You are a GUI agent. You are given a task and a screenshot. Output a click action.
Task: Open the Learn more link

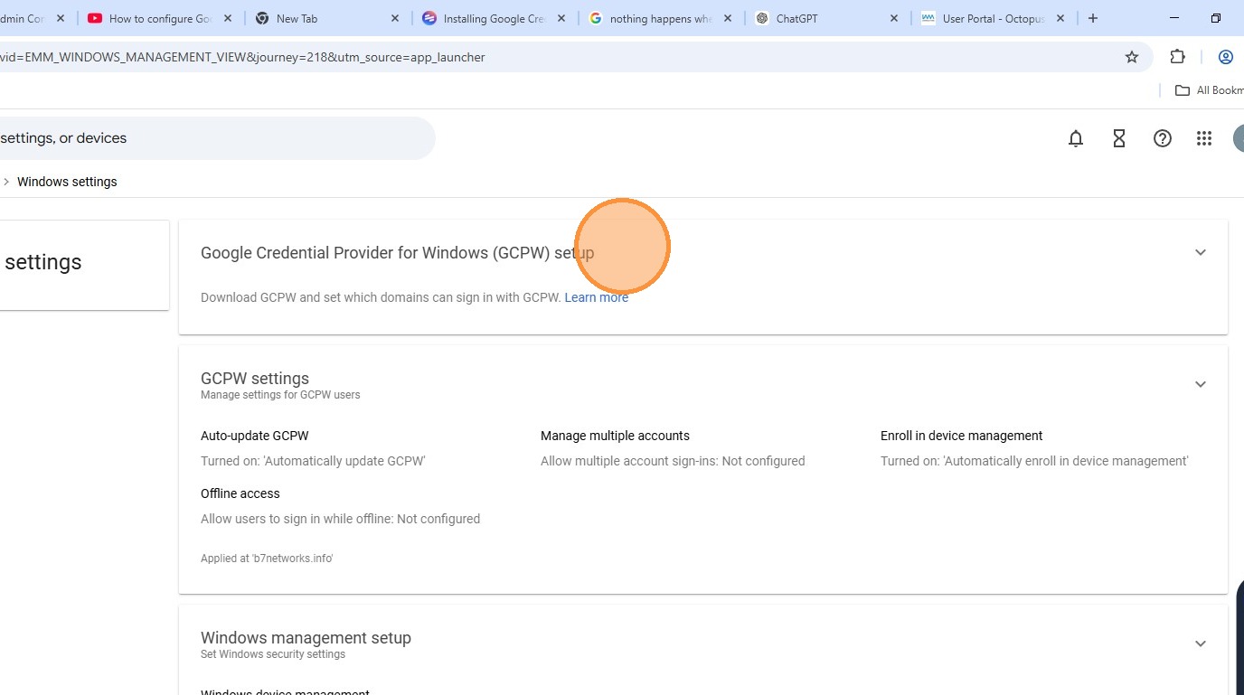click(x=596, y=297)
